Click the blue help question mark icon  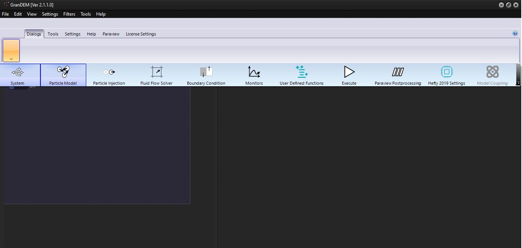click(x=515, y=34)
